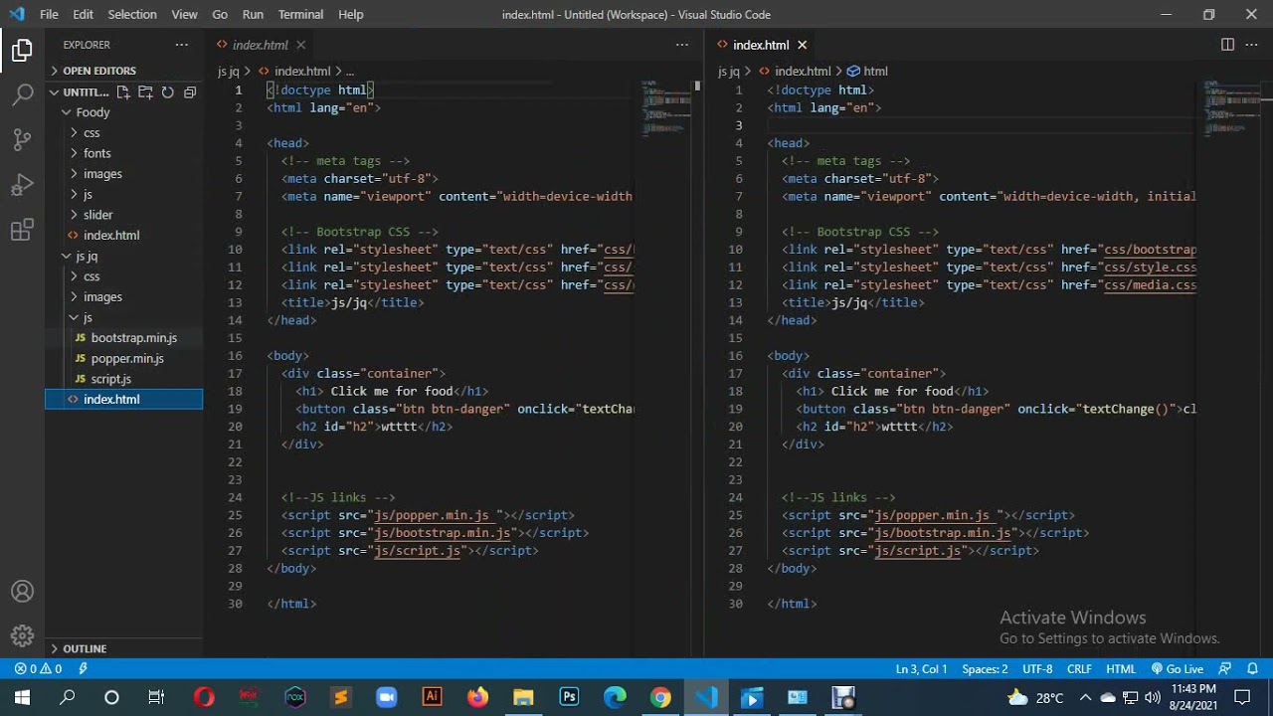Open the Explorer panel more actions menu

[x=181, y=45]
